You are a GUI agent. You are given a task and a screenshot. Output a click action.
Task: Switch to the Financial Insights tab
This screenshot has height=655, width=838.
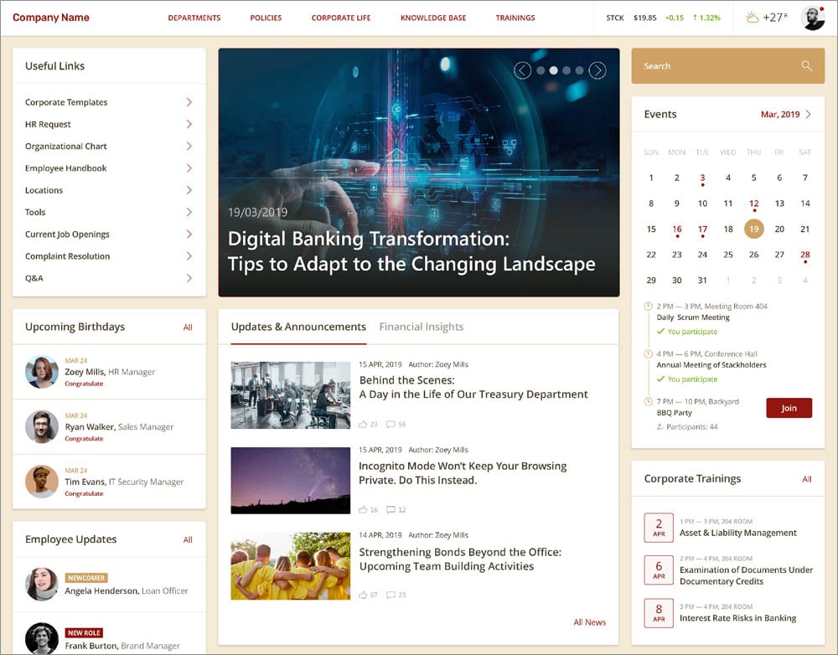(421, 327)
